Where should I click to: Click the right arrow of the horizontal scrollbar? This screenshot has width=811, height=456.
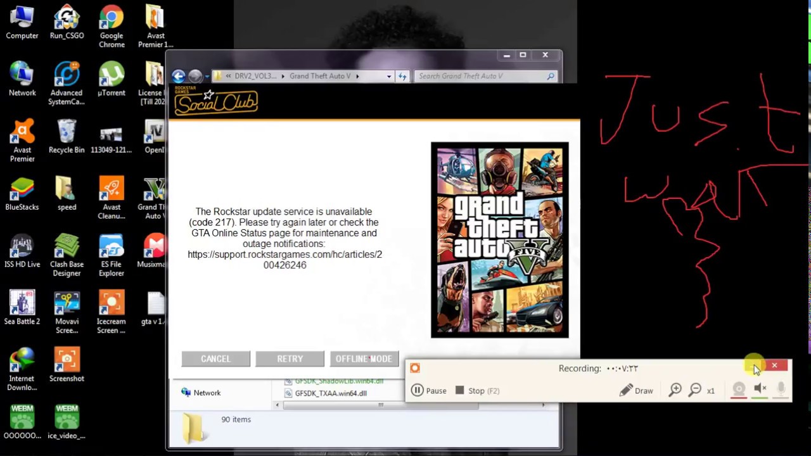click(x=543, y=405)
